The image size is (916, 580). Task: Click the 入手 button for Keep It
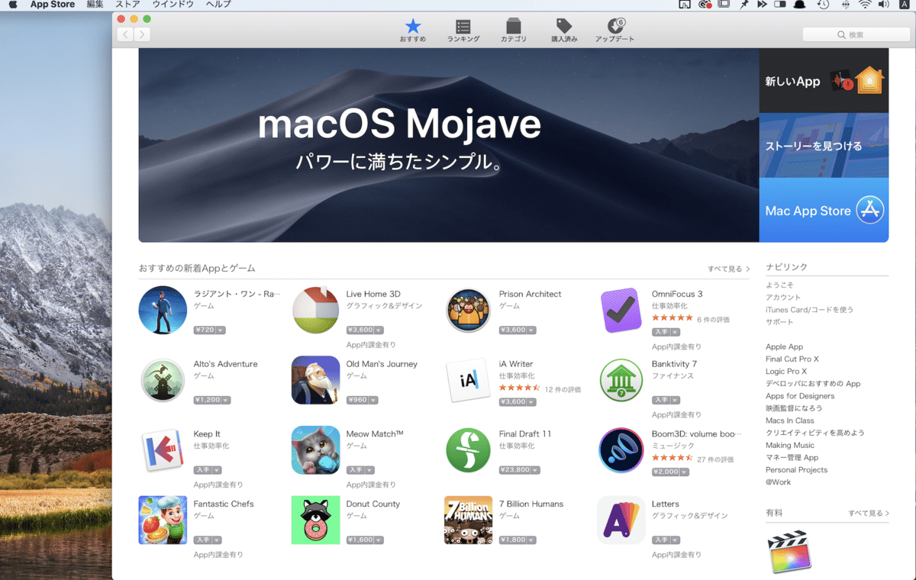pyautogui.click(x=208, y=470)
